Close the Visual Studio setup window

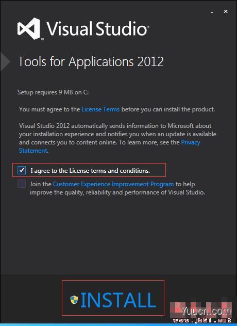coord(226,11)
